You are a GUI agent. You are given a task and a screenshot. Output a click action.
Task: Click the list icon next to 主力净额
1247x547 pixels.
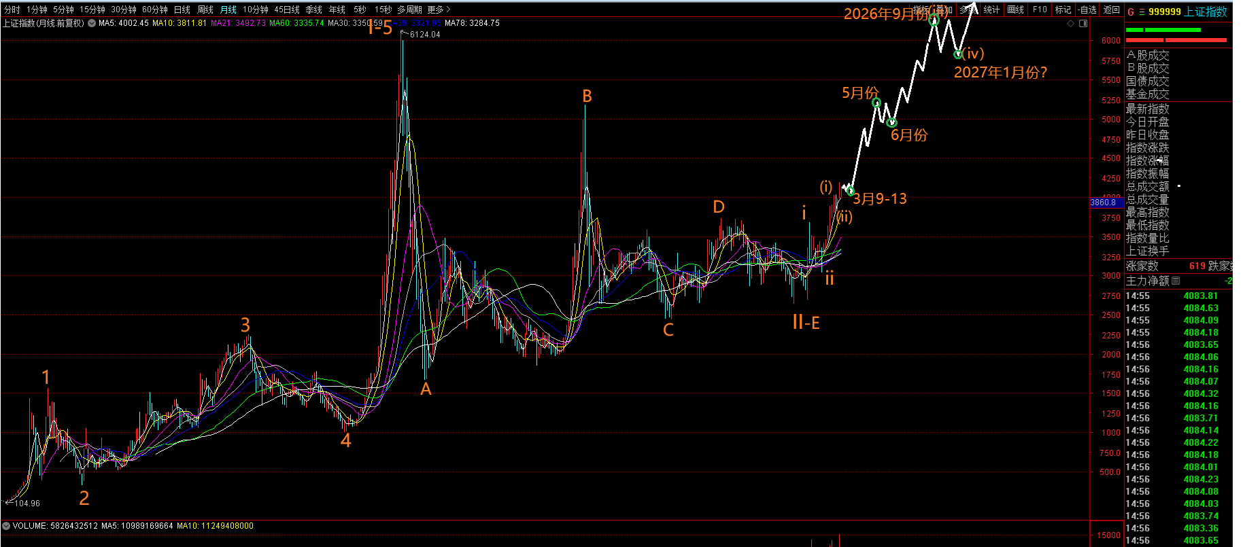1176,281
